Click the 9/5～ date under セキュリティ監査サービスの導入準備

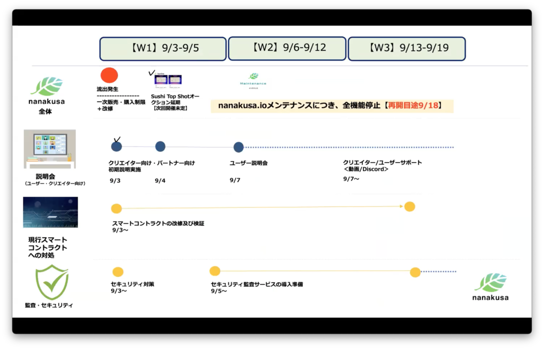click(219, 291)
